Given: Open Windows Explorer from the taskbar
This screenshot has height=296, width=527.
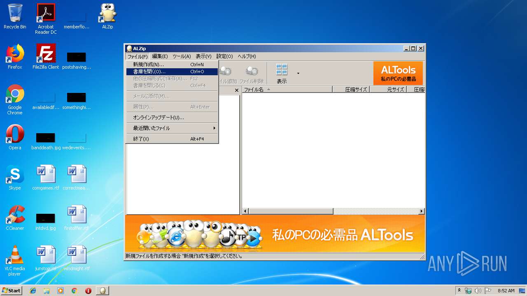Looking at the screenshot, I should coord(47,291).
